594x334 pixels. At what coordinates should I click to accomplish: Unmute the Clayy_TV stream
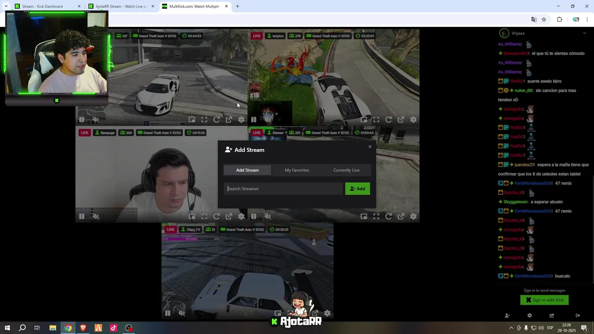[181, 313]
